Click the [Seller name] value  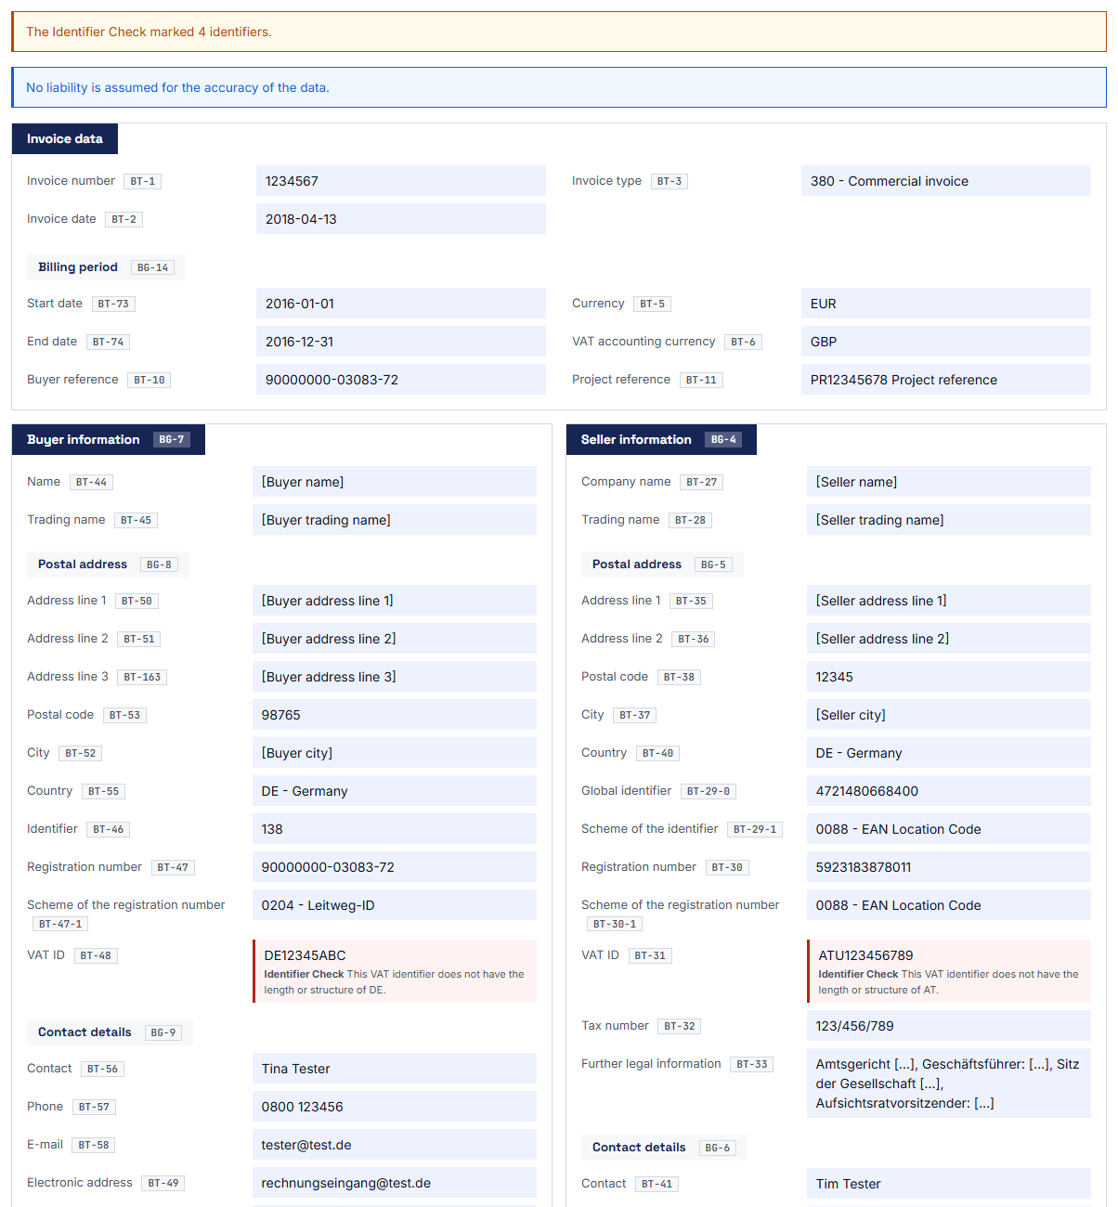948,482
